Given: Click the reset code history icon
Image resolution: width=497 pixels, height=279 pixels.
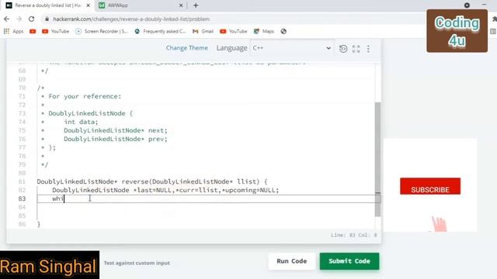Looking at the screenshot, I should 343,49.
